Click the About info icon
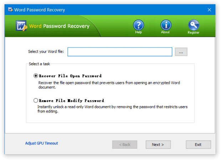The image size is (221, 160). click(x=166, y=25)
